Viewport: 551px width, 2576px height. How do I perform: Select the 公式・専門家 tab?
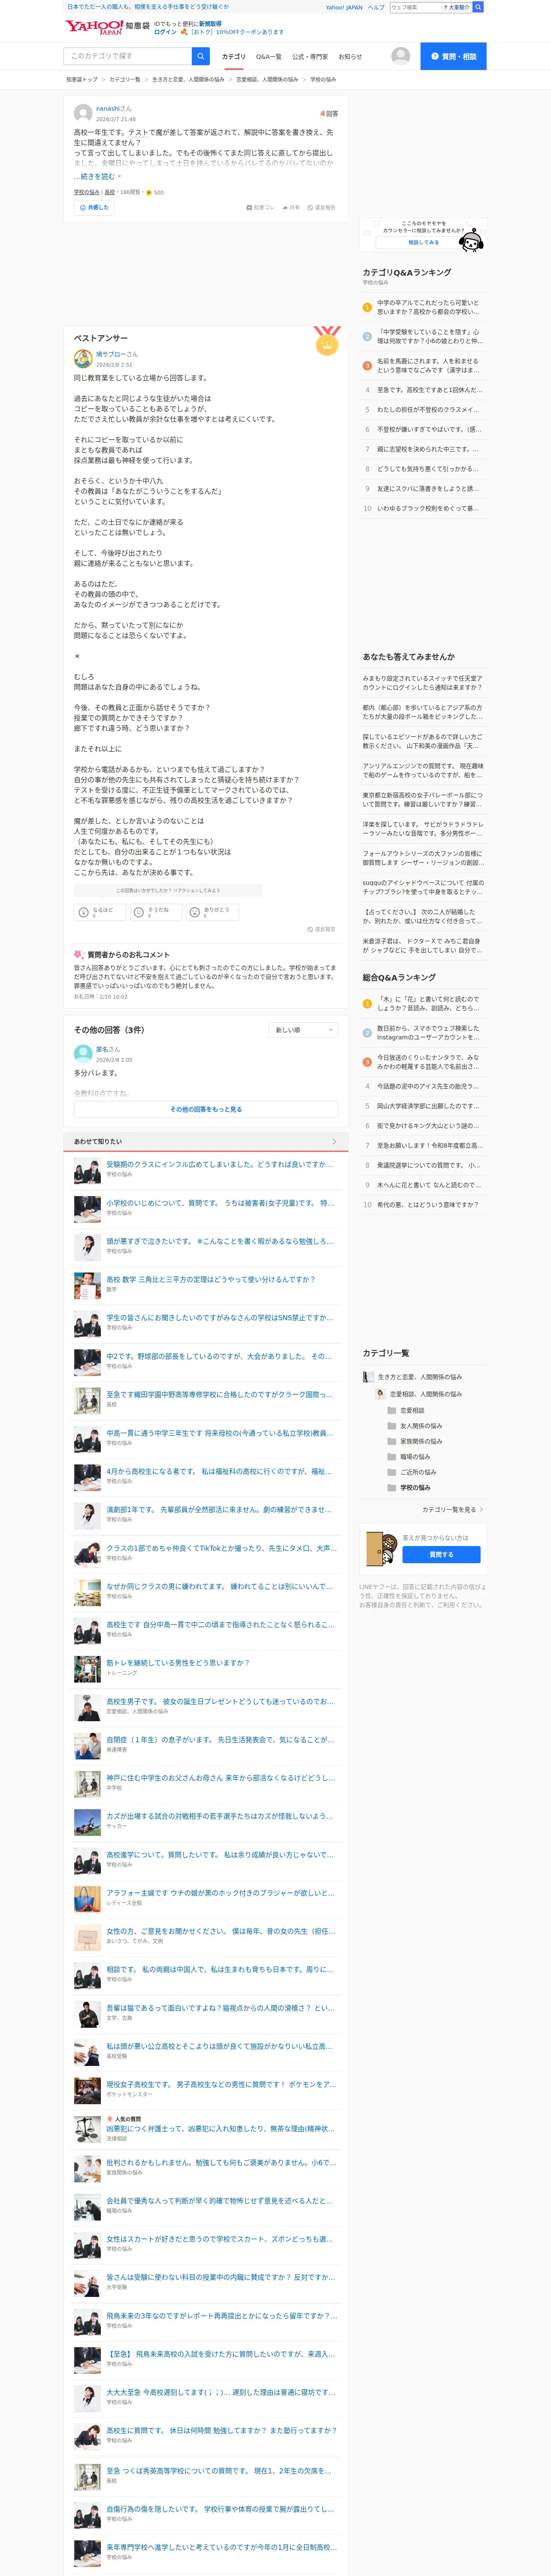tap(310, 57)
